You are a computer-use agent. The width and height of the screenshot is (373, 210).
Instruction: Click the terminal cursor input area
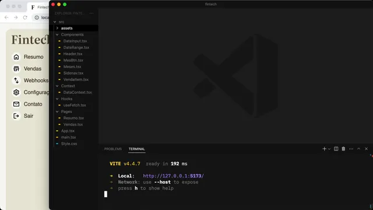pos(105,194)
